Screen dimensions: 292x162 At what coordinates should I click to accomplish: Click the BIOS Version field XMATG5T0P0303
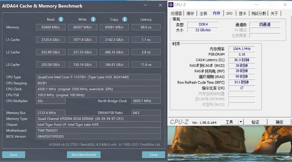[98, 136]
